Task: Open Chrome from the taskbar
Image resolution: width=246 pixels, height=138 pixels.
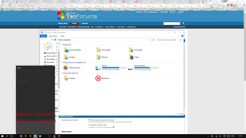Action: 54,136
